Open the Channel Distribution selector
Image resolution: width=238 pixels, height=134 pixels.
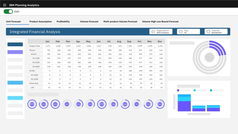click(216, 31)
